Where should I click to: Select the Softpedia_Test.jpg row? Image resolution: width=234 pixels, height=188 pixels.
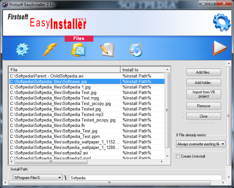[87, 131]
